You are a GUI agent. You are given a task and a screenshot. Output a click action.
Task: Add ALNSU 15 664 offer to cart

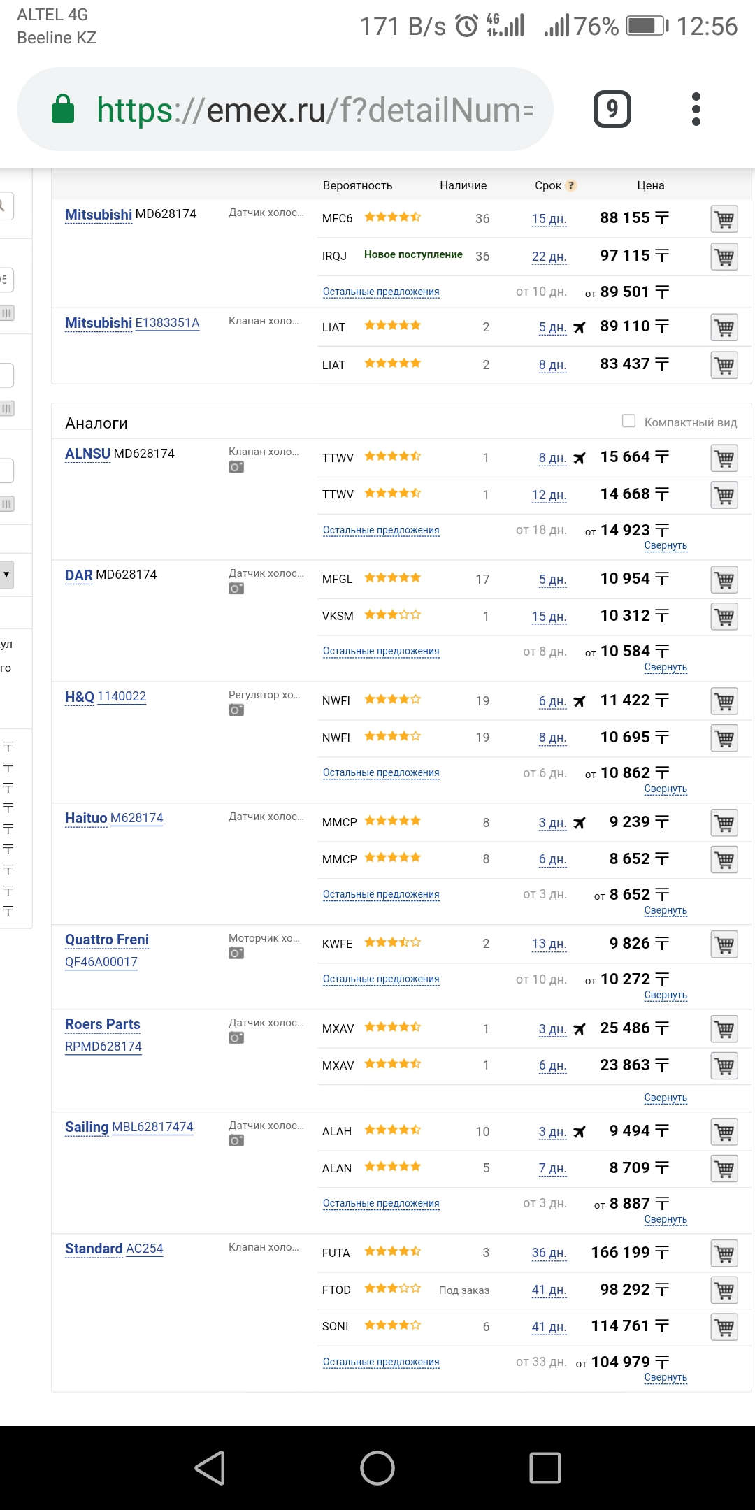pos(724,458)
